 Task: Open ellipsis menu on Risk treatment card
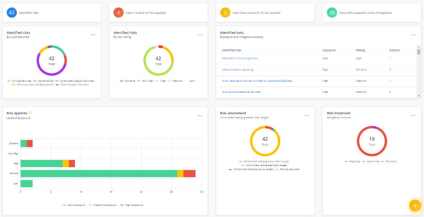coord(413,115)
